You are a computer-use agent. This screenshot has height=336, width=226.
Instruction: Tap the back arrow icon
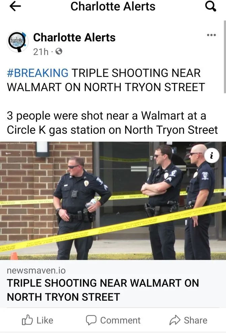(15, 6)
